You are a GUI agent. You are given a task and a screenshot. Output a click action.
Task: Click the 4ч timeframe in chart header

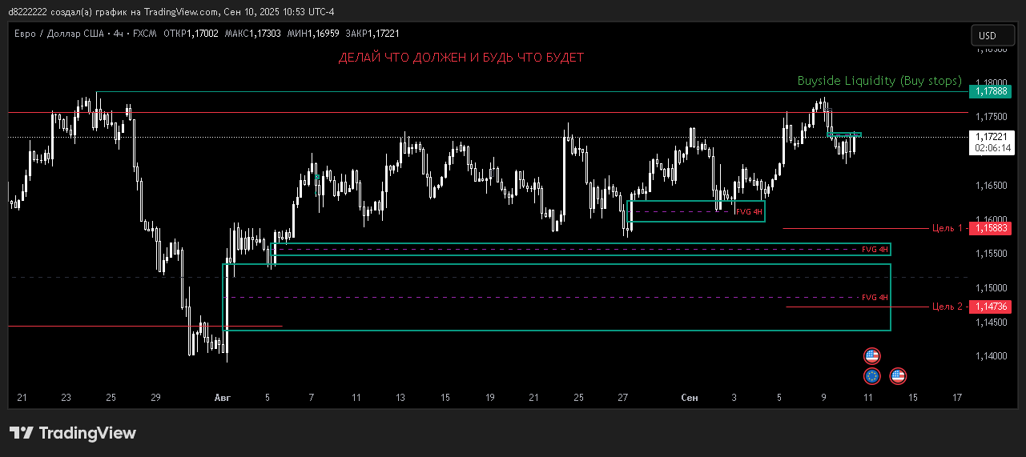119,33
